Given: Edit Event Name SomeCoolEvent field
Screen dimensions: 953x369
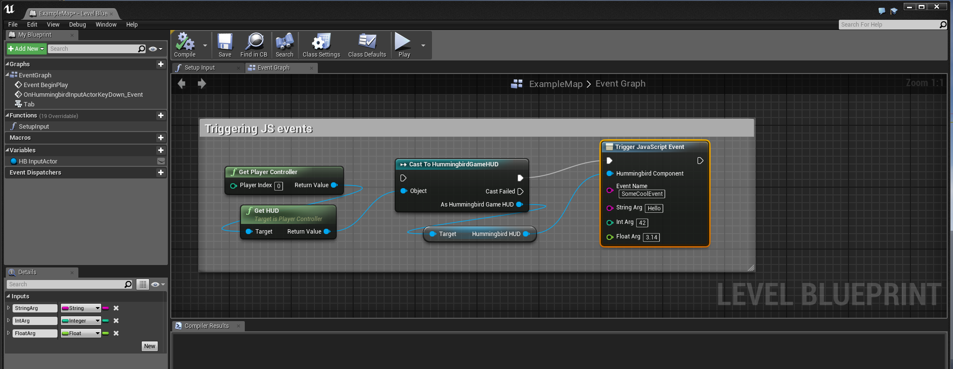Looking at the screenshot, I should pos(642,194).
